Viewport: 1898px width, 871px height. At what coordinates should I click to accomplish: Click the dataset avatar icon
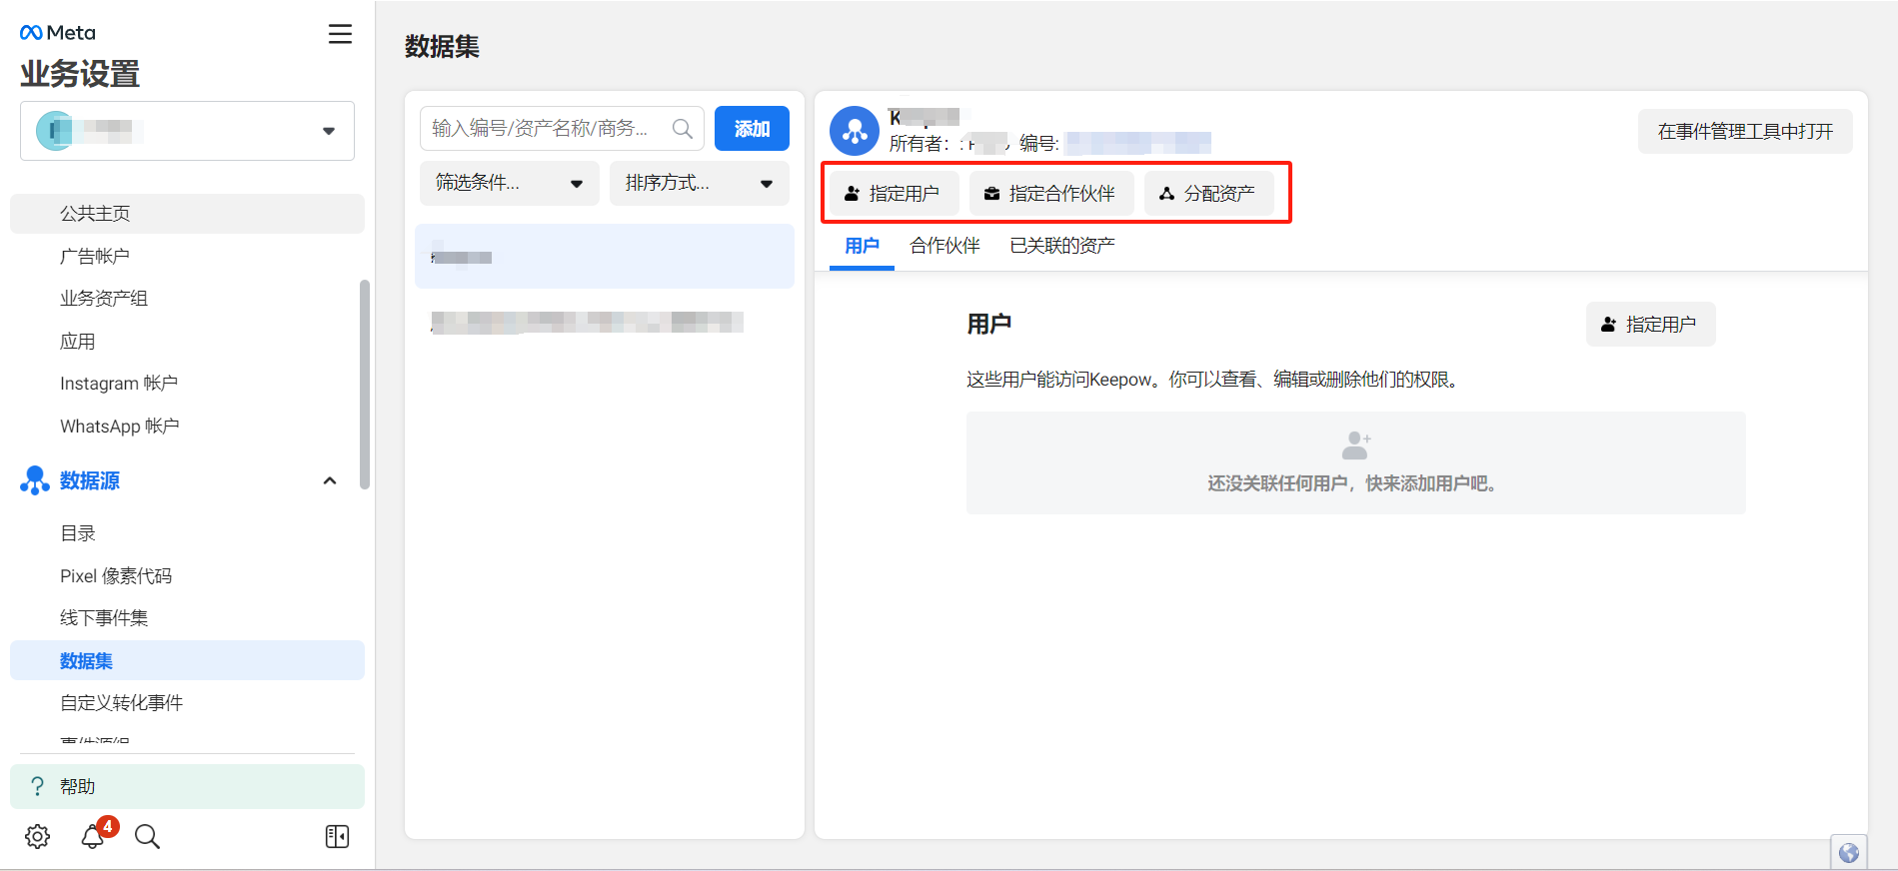[855, 131]
